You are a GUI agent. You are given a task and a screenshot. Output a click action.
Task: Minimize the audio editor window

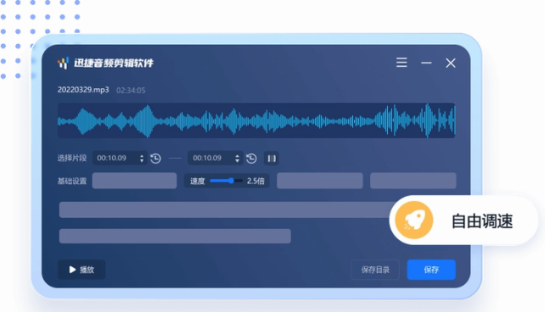pos(426,63)
